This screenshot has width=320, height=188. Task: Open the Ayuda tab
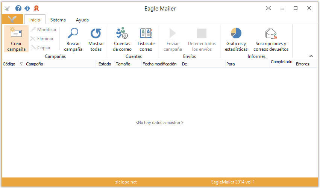[x=82, y=20]
